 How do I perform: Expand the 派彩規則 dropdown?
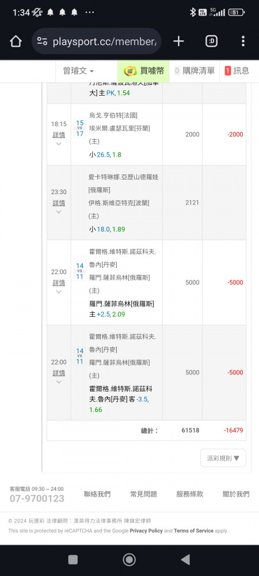coord(223,458)
